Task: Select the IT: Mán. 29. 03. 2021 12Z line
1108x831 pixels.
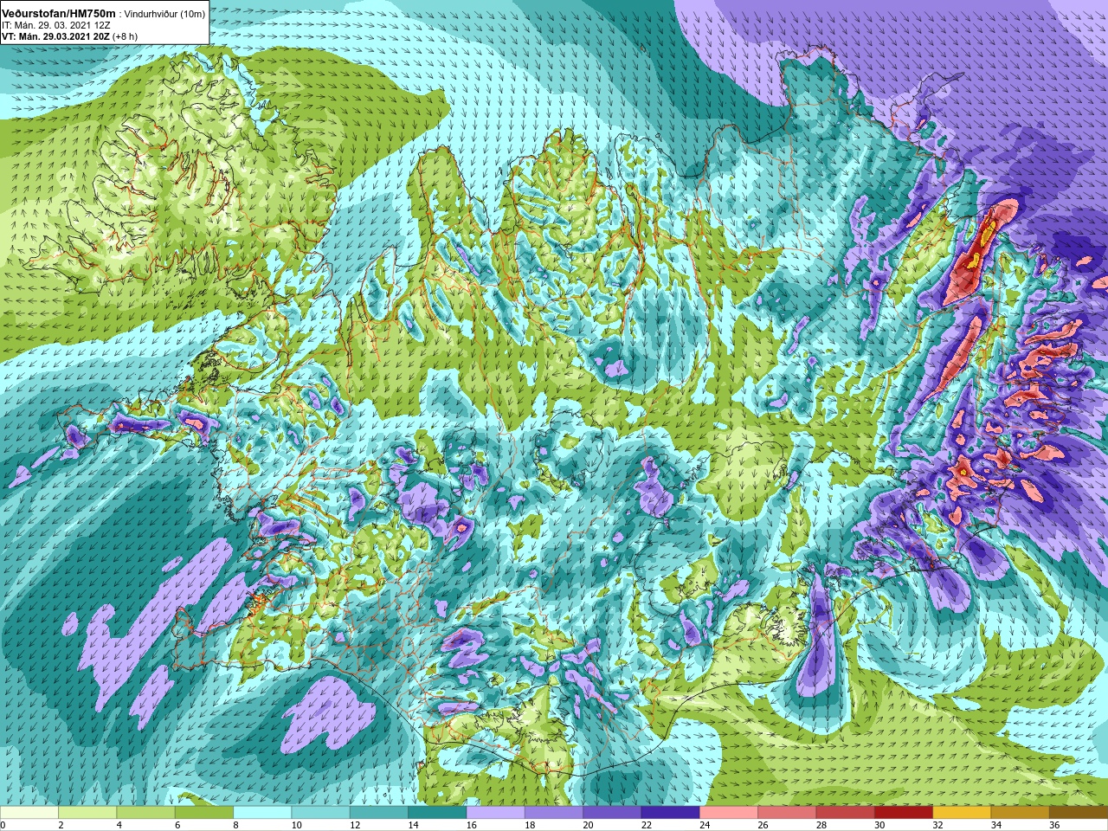Action: click(x=56, y=26)
